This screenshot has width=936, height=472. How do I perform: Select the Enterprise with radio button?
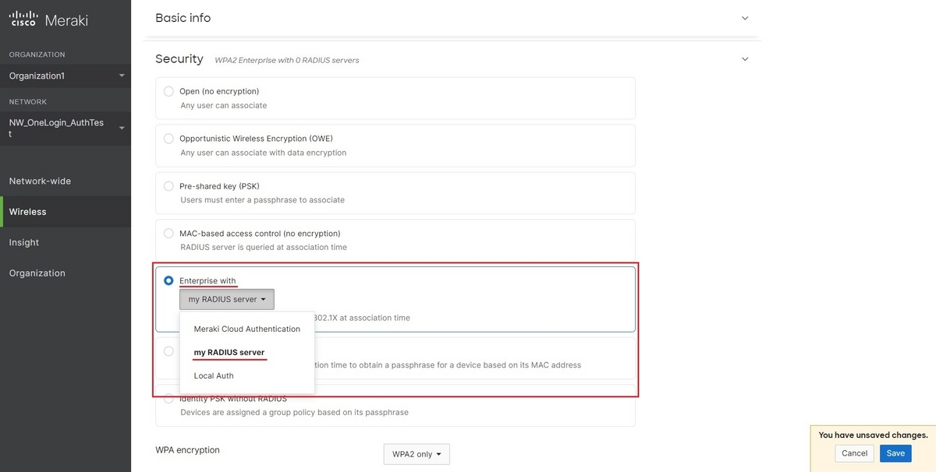[x=168, y=280]
